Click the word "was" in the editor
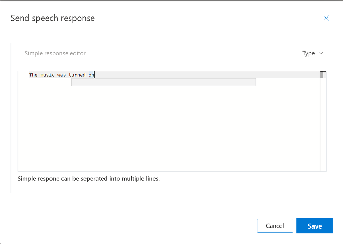 point(61,75)
